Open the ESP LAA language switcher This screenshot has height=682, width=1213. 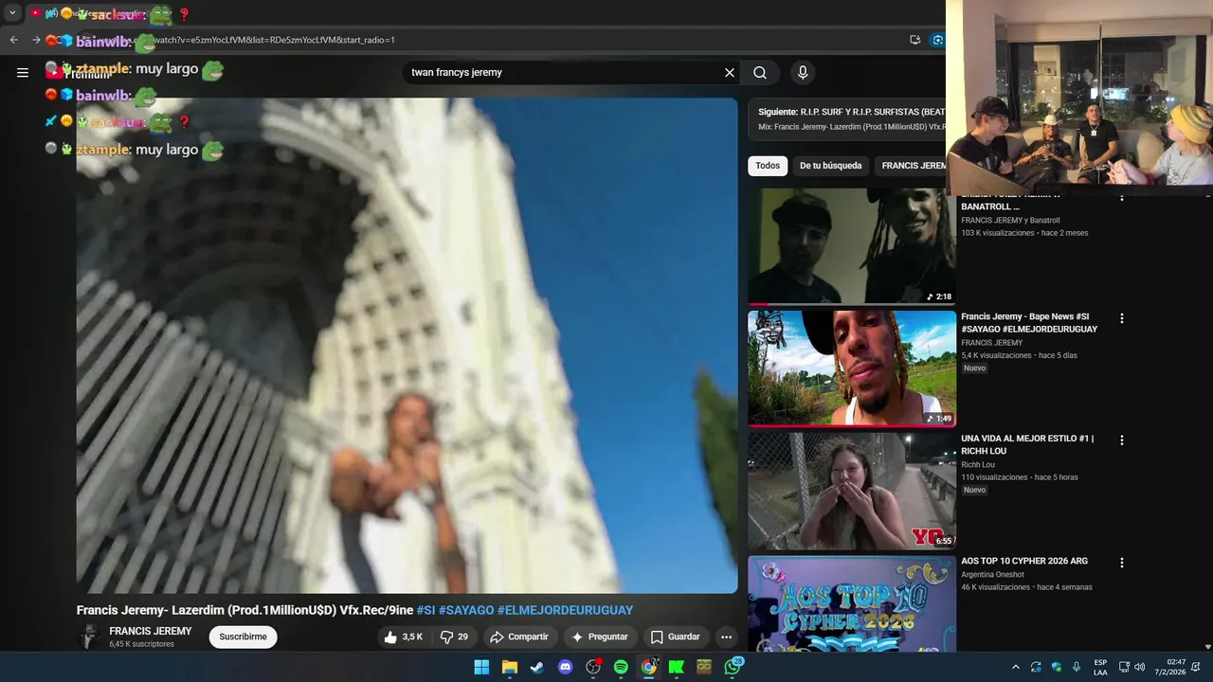[1100, 667]
